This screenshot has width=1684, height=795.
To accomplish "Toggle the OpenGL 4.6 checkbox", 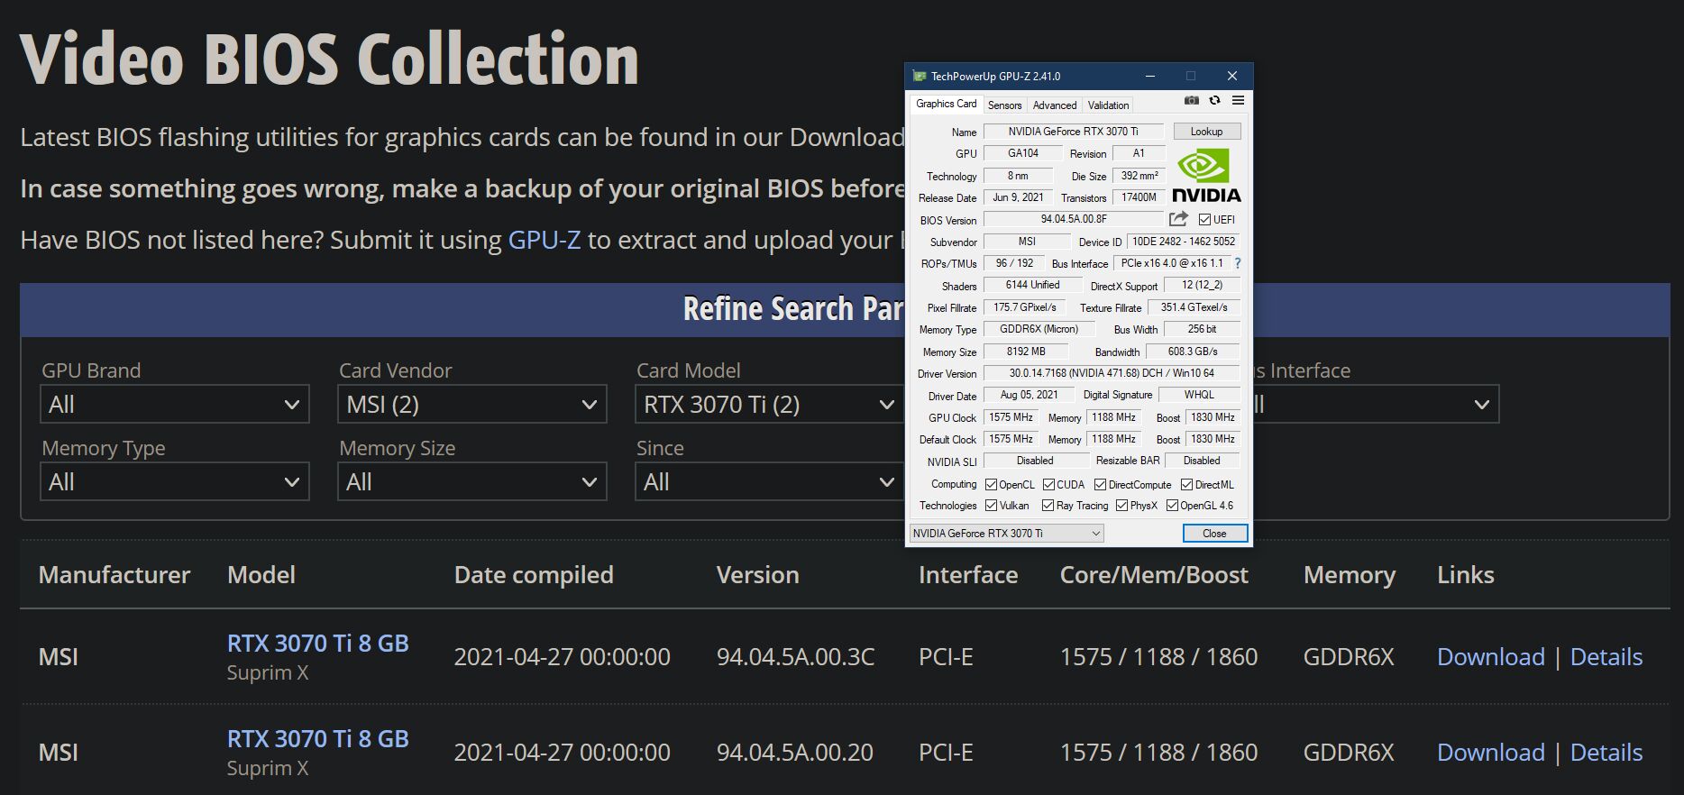I will click(x=1172, y=506).
